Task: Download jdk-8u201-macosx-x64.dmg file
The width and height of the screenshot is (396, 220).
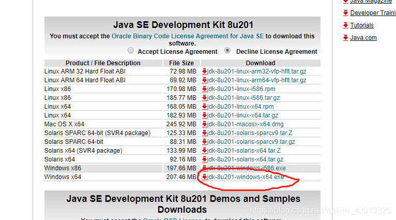Action: (x=245, y=124)
